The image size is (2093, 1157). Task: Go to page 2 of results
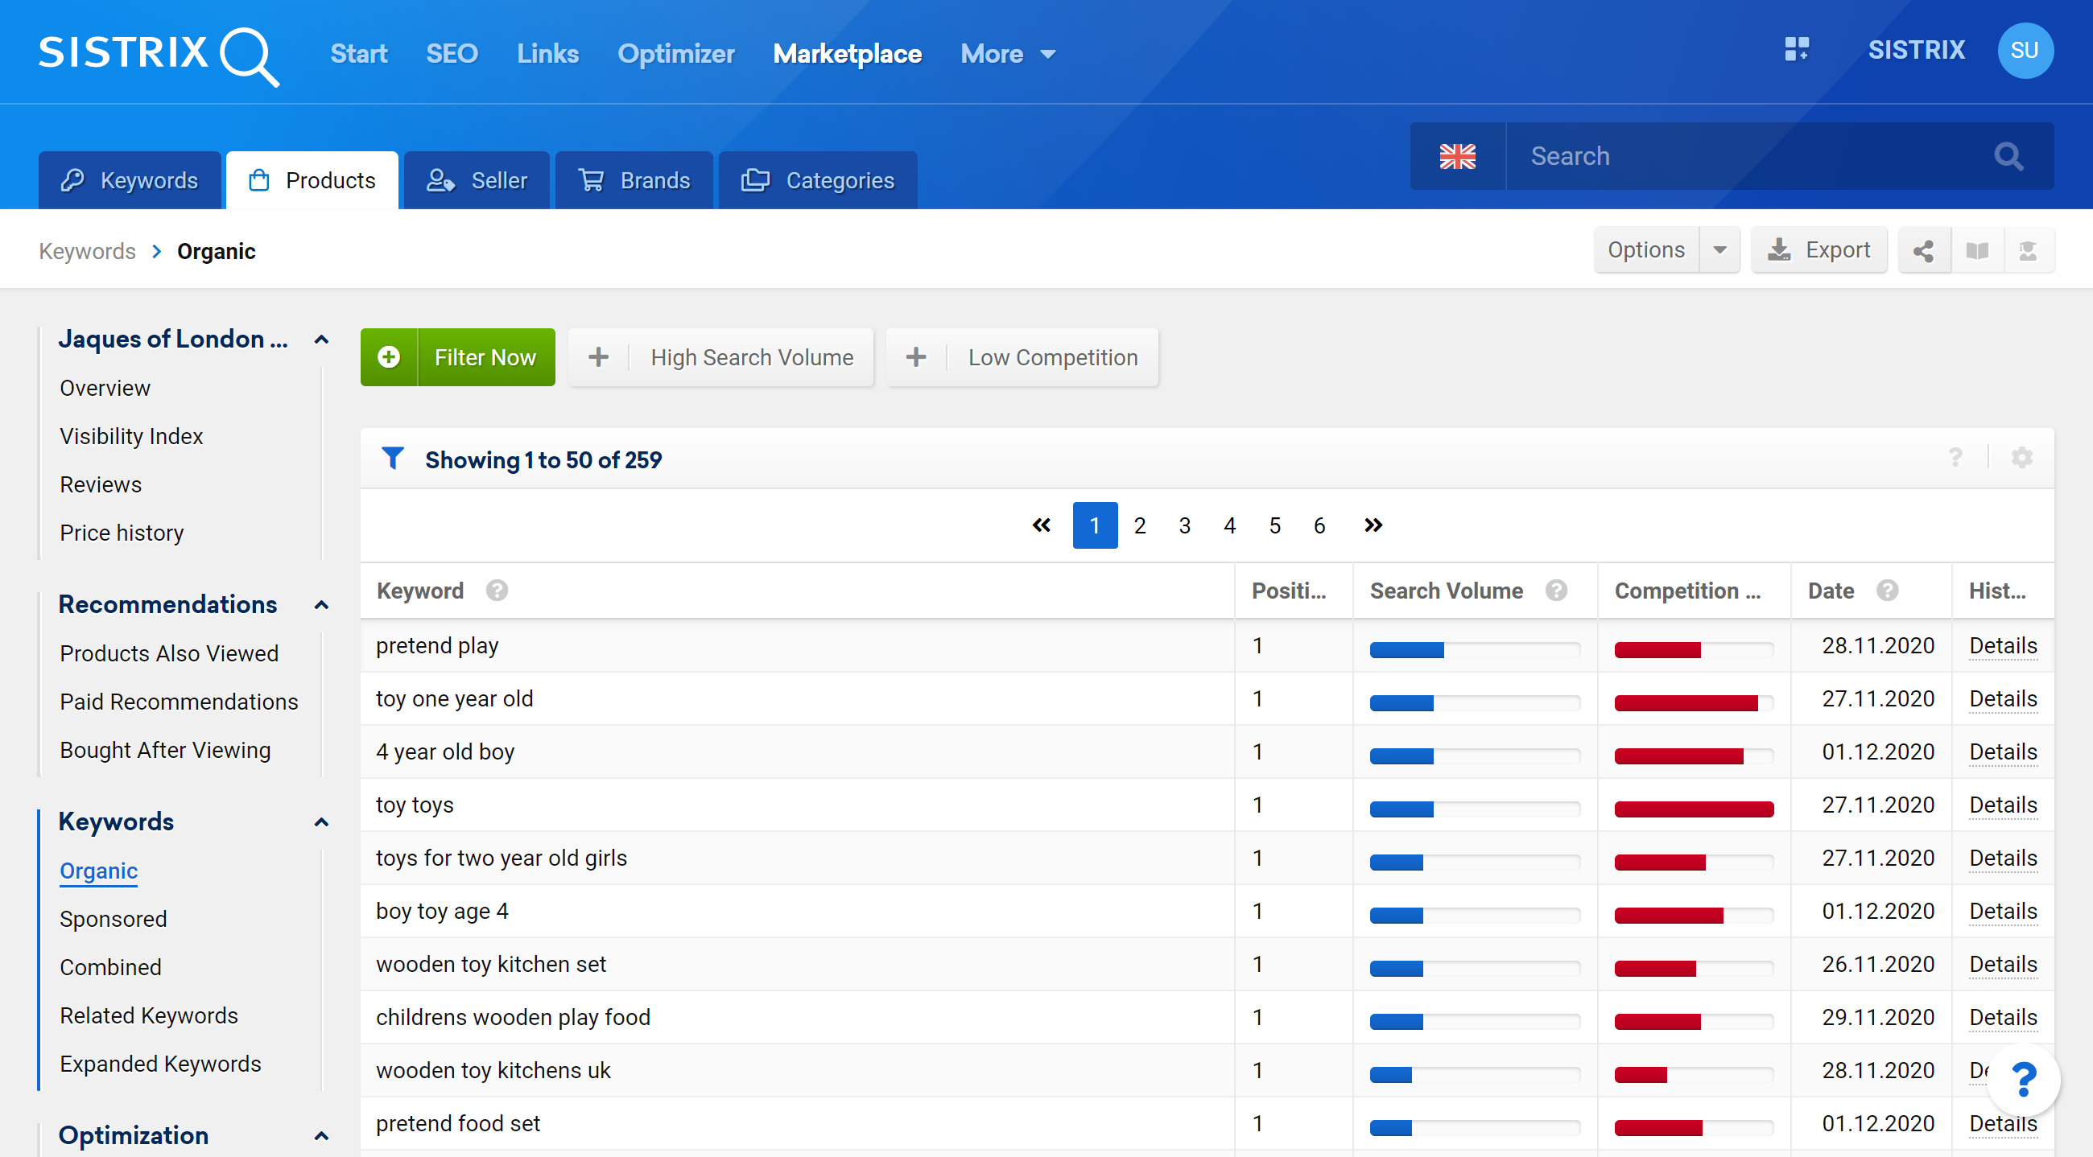click(x=1139, y=525)
